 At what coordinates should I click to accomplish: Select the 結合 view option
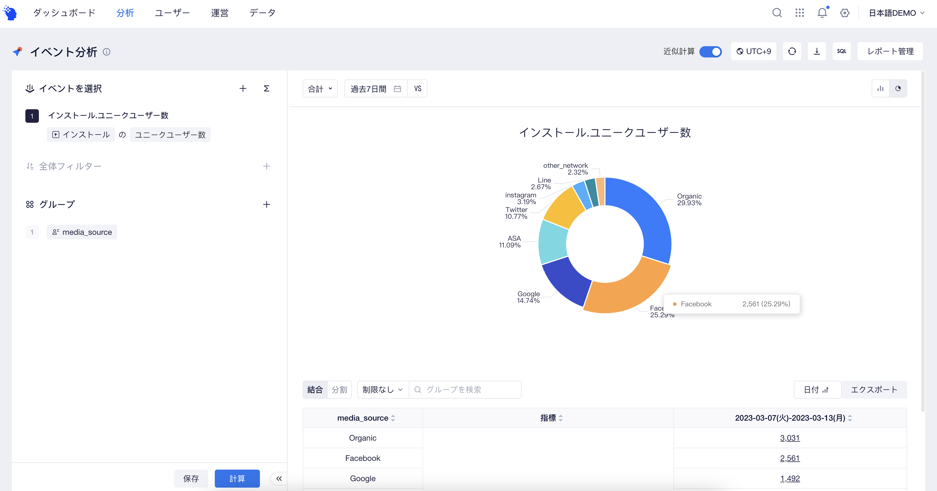(x=315, y=390)
